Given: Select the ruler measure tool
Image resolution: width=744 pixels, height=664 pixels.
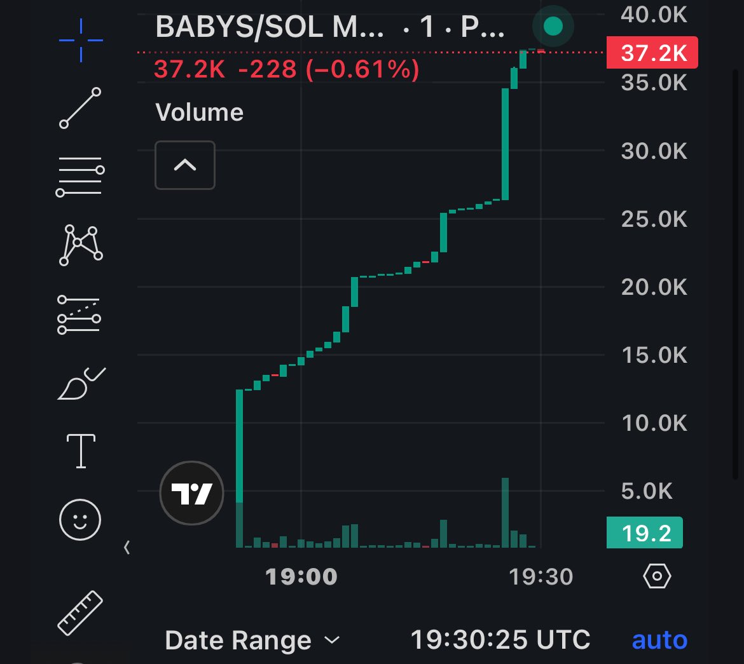Looking at the screenshot, I should 80,613.
